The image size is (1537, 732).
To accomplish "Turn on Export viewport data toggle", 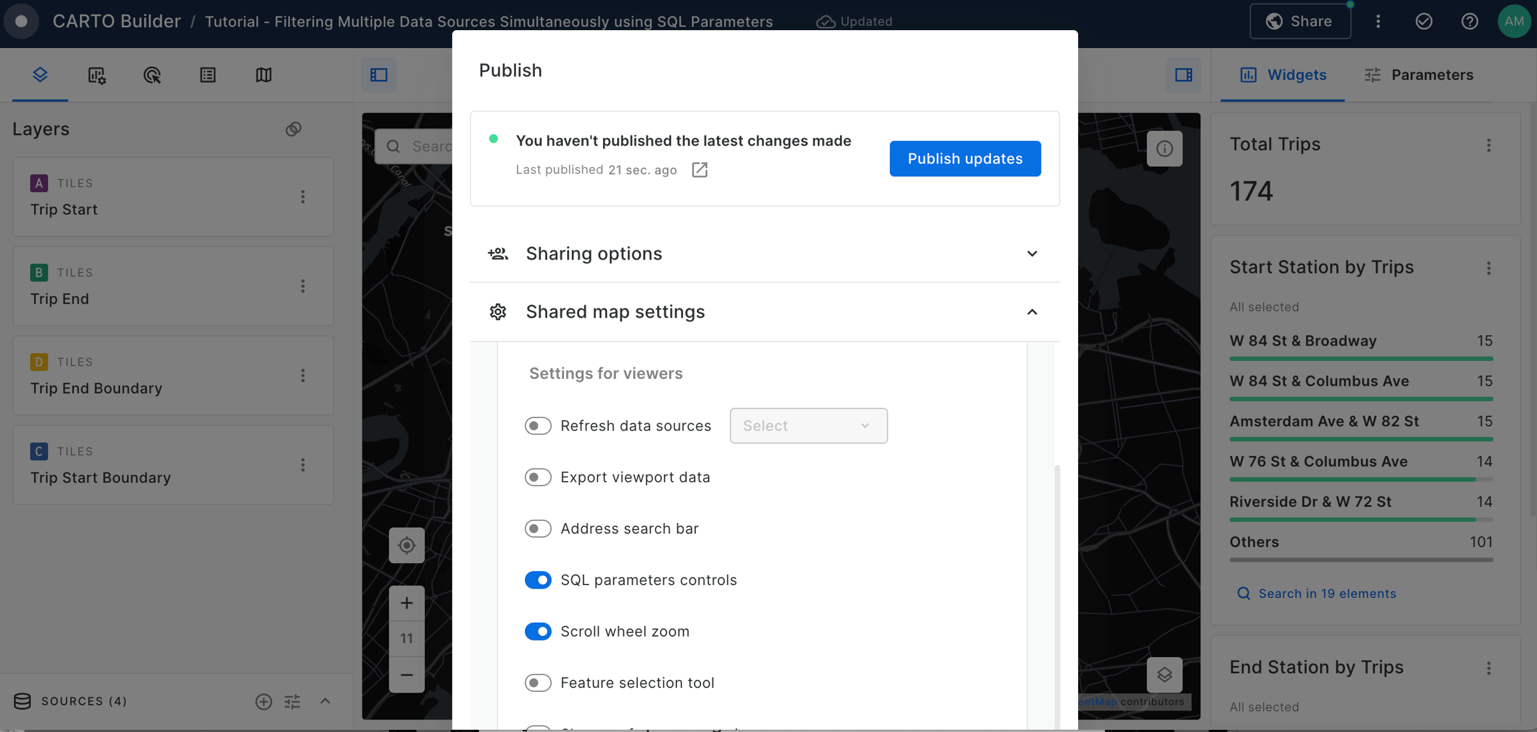I will point(538,477).
